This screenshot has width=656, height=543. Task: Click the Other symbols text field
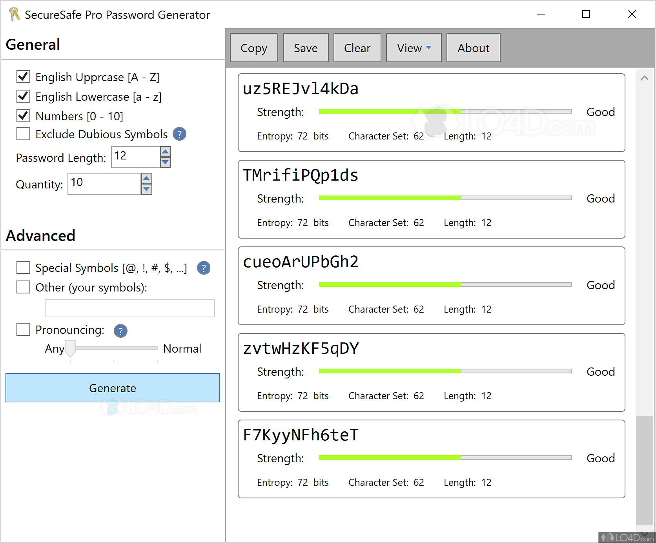tap(129, 308)
